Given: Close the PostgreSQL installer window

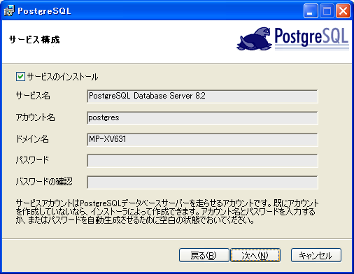Looking at the screenshot, I should tap(343, 11).
